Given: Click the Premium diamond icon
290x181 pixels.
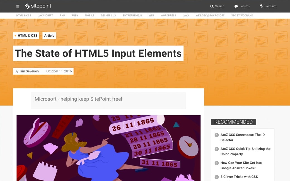Looking at the screenshot, I should click(x=261, y=6).
